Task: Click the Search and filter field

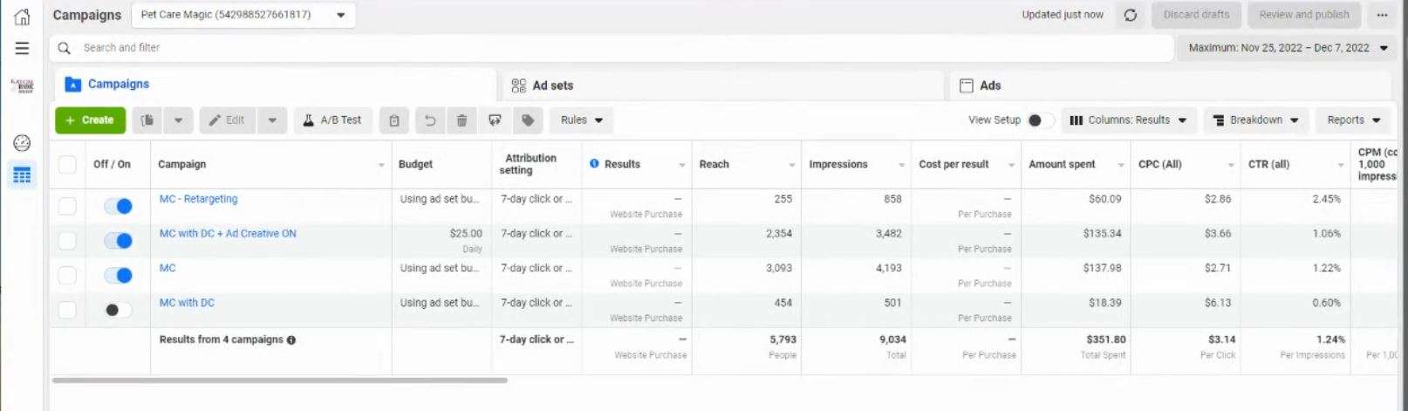Action: click(611, 48)
